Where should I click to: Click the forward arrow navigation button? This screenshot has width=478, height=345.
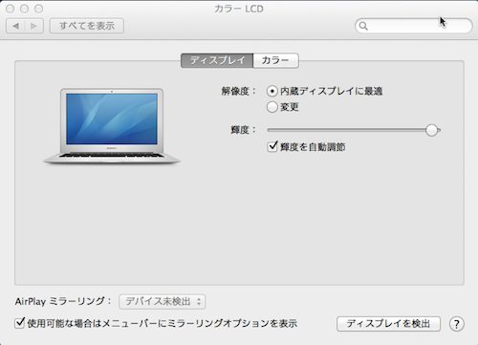tap(34, 26)
